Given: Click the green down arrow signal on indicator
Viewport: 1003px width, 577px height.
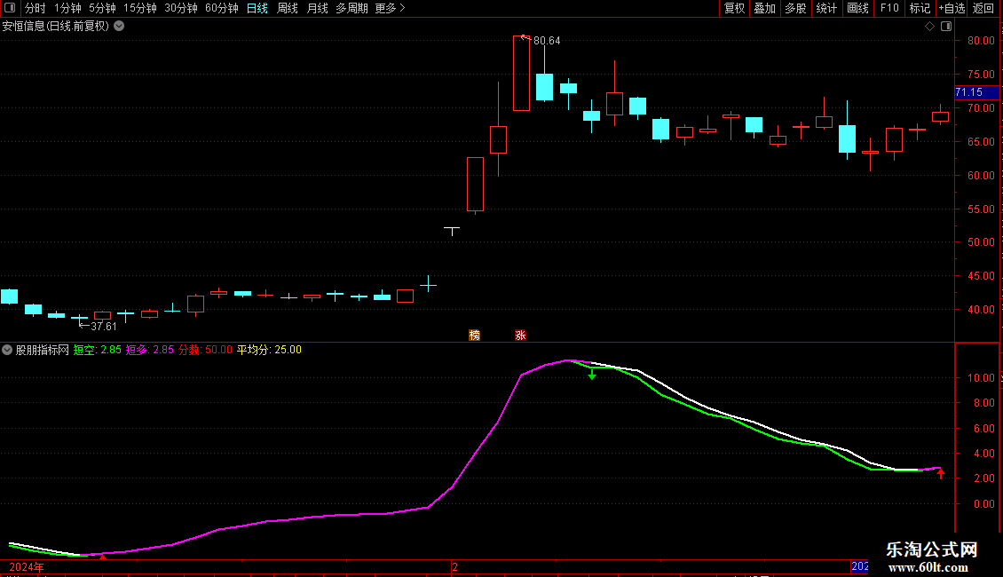Looking at the screenshot, I should coord(592,375).
